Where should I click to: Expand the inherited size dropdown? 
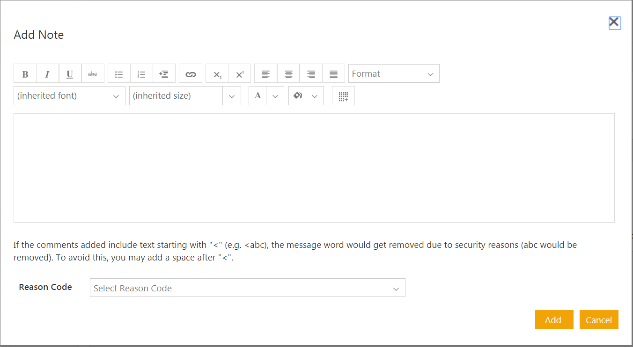[231, 96]
